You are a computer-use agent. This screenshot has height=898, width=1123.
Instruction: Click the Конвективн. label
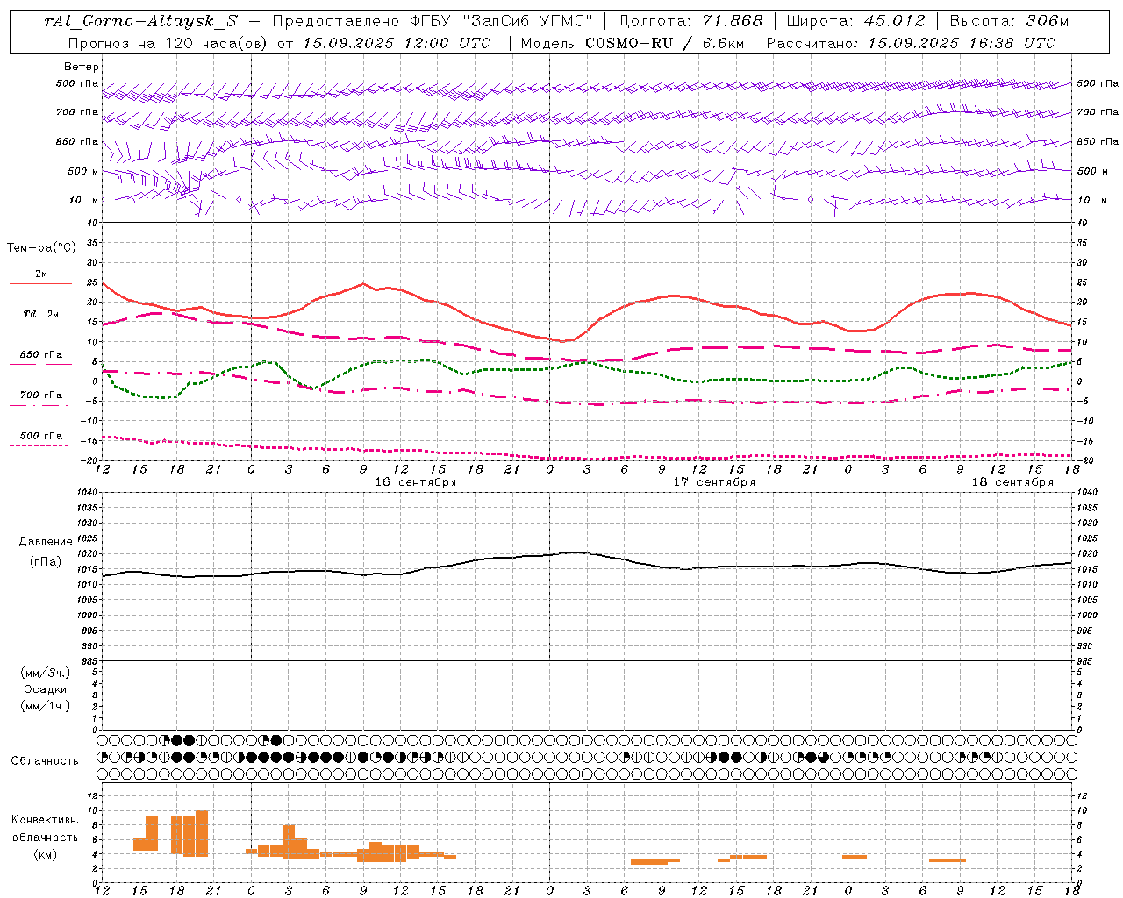click(46, 820)
